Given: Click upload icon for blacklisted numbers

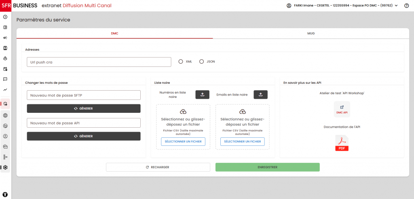Looking at the screenshot, I should 202,95.
